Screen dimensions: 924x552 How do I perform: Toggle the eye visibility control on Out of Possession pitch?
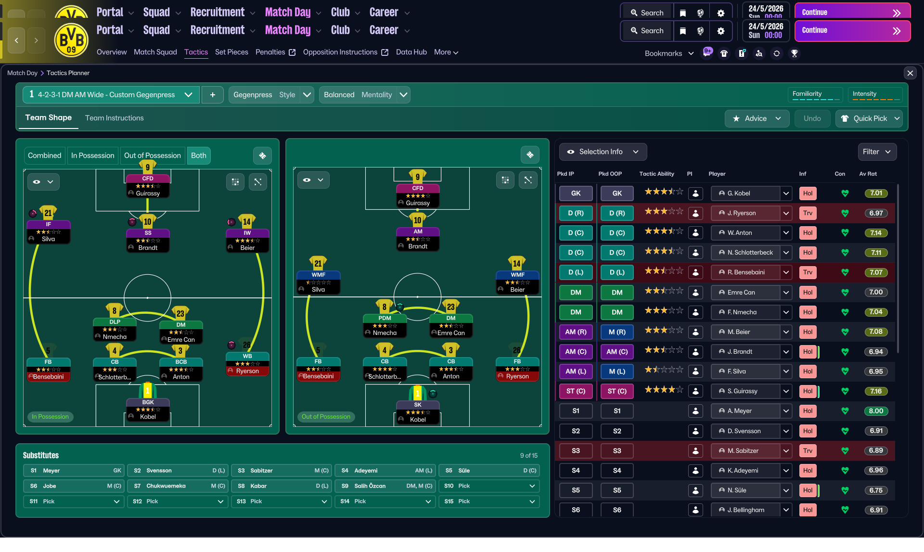313,180
